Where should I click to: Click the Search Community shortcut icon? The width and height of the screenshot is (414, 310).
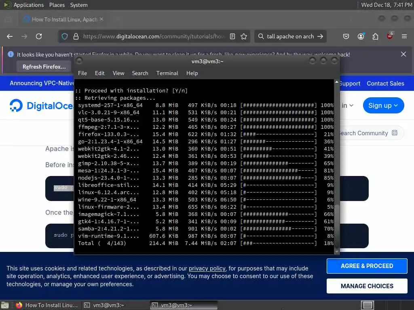395,133
